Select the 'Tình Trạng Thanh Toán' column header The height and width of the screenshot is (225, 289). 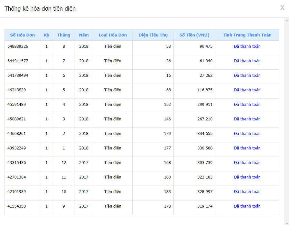[x=247, y=35]
